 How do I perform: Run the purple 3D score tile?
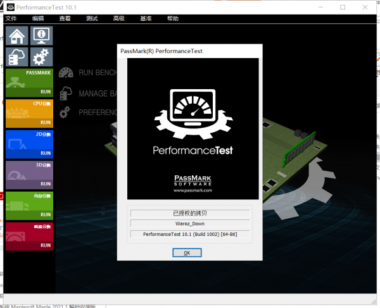[29, 175]
